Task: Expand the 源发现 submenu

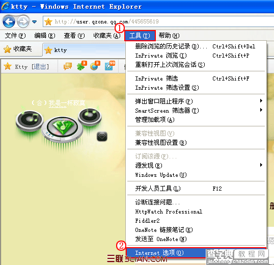Action: click(x=196, y=165)
